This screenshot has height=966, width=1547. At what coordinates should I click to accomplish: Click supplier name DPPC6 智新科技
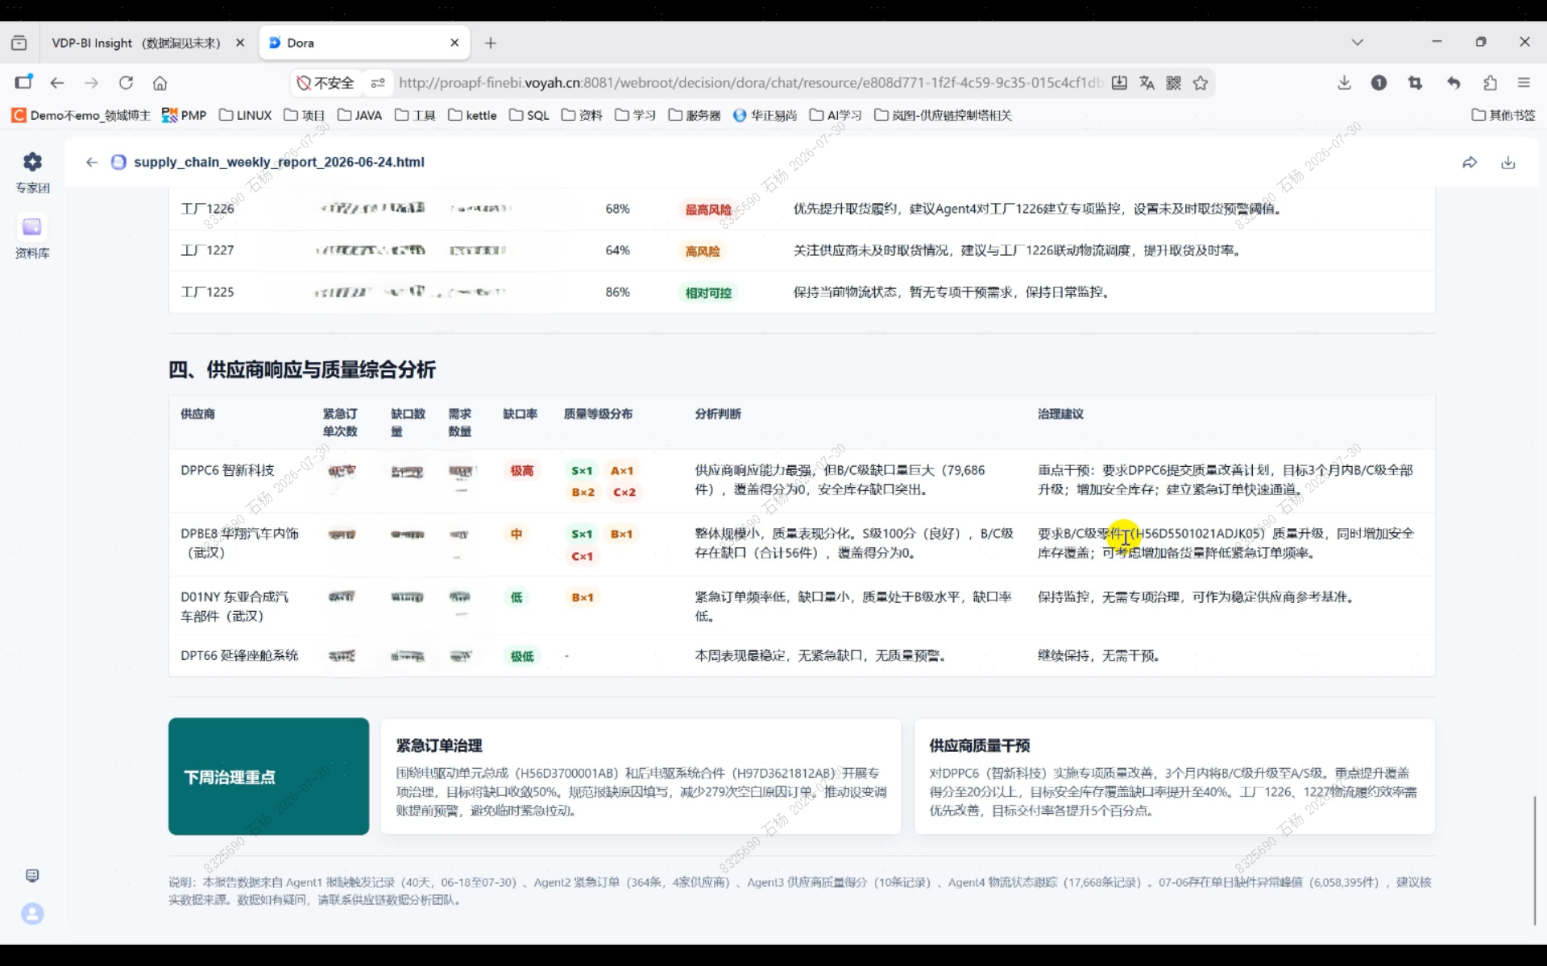[227, 470]
